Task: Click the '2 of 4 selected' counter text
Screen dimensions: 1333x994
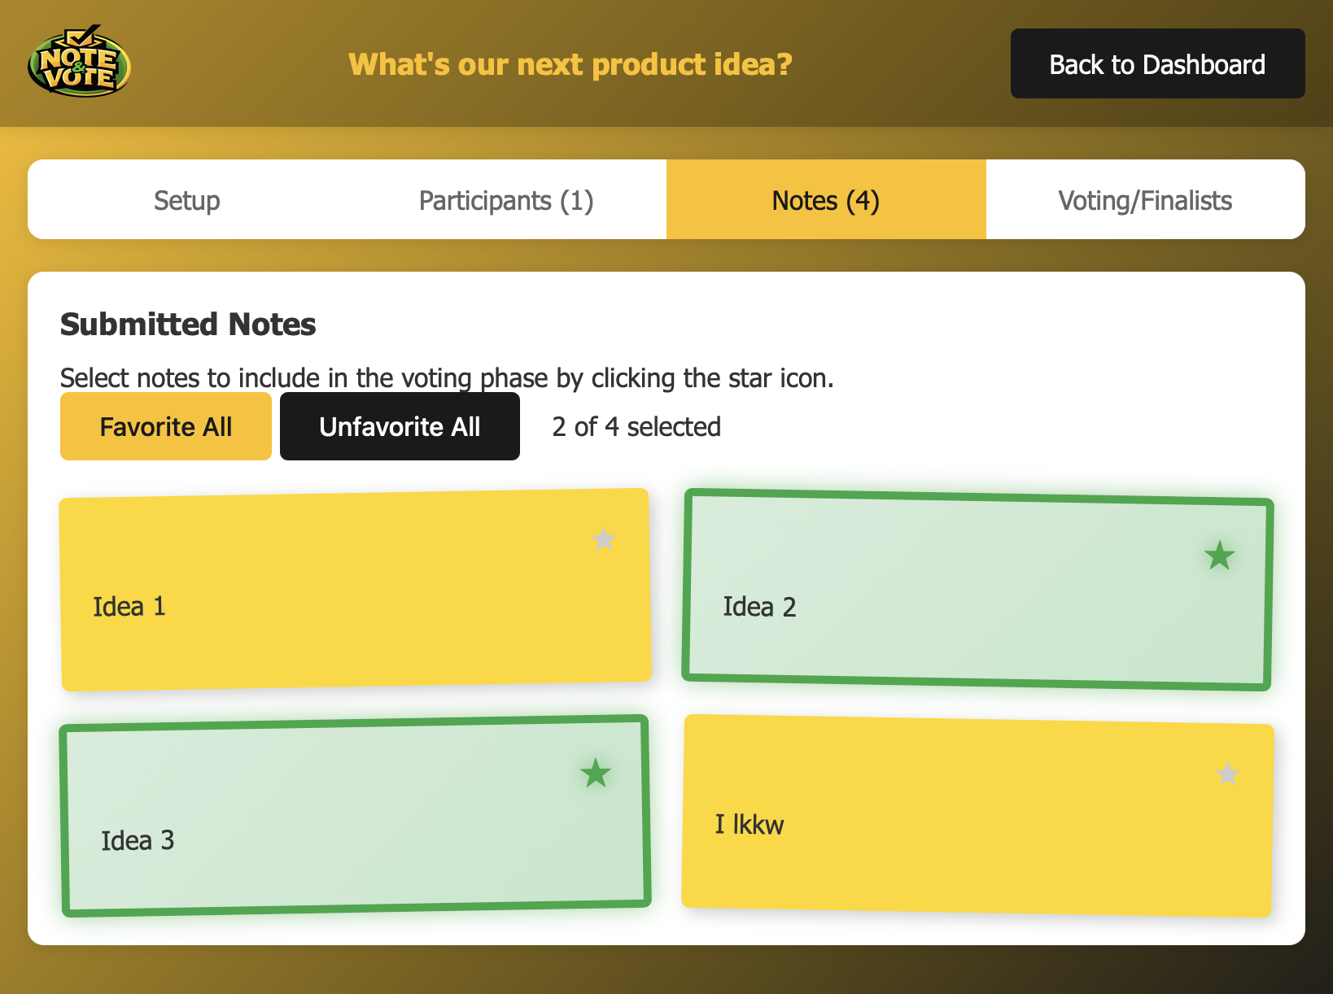Action: (x=636, y=426)
